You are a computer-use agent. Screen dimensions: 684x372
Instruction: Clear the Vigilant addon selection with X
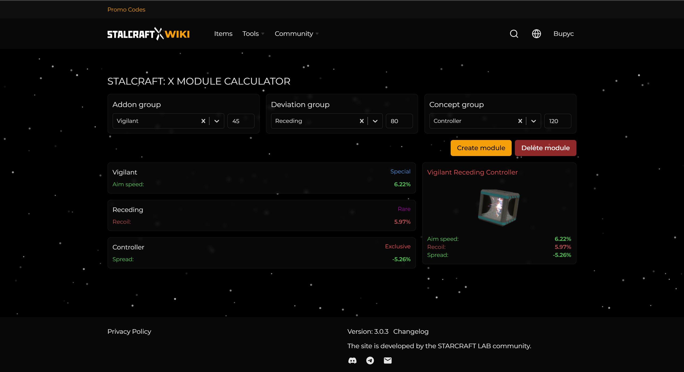coord(203,121)
